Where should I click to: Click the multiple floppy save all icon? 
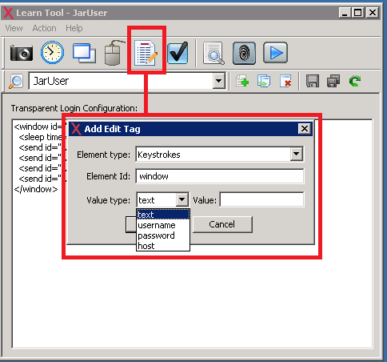point(333,81)
